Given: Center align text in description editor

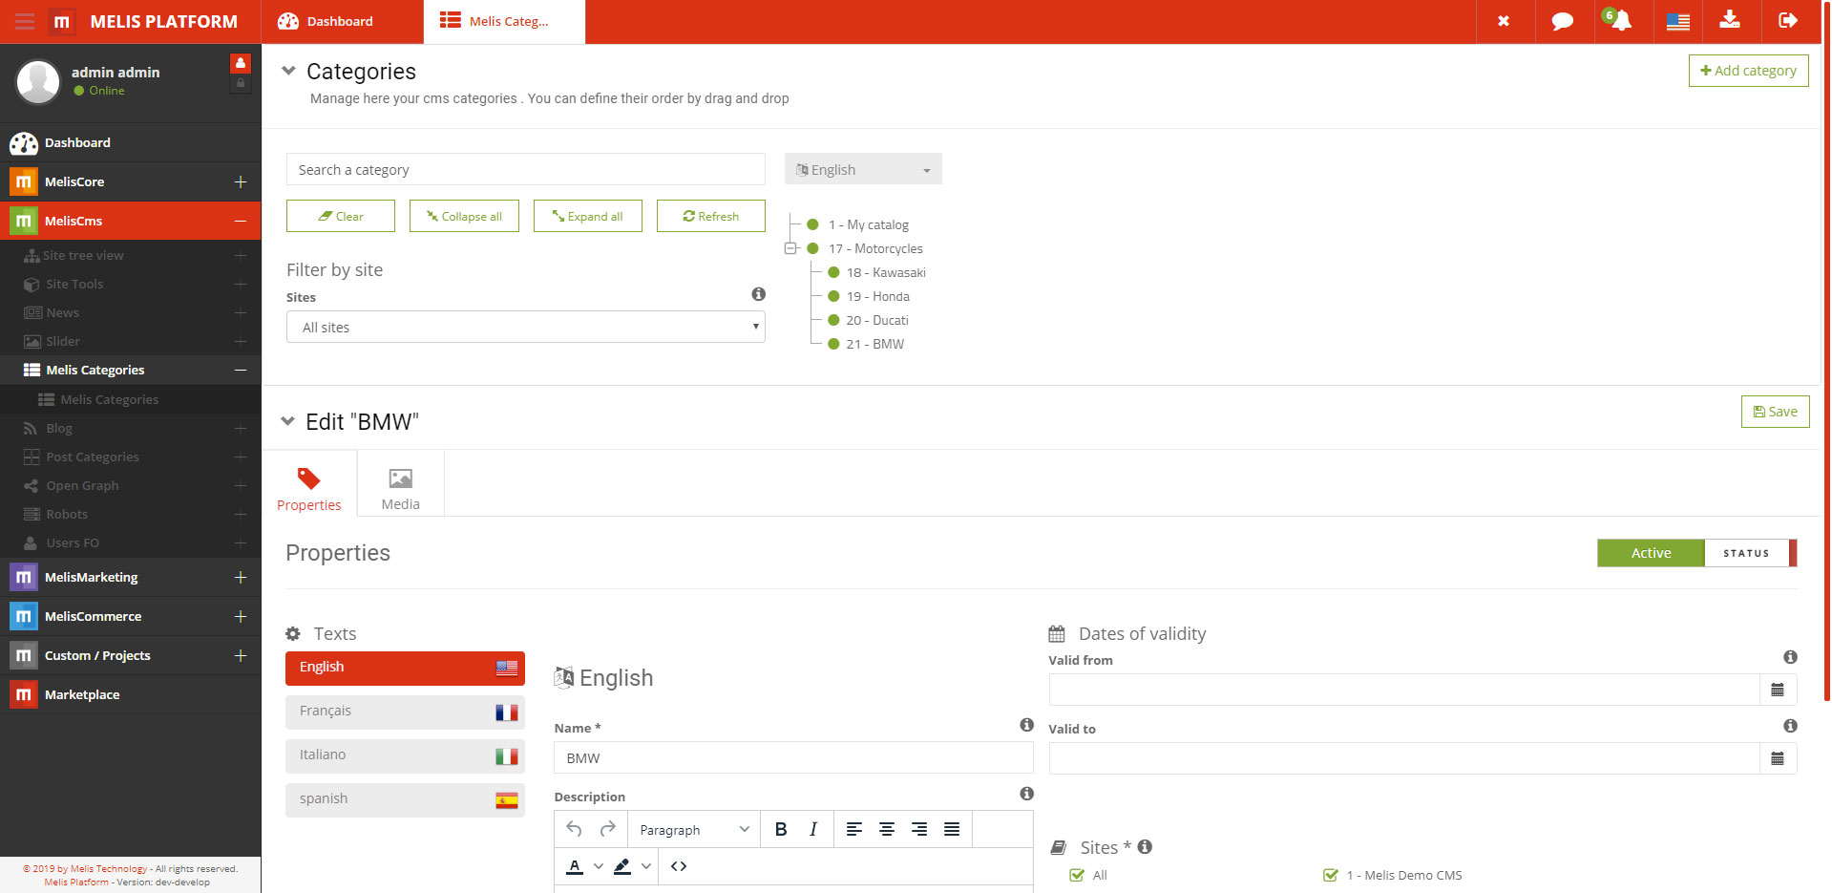Looking at the screenshot, I should pyautogui.click(x=887, y=829).
